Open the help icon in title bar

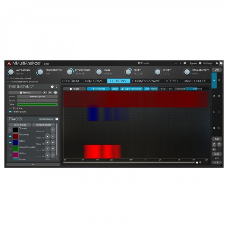(221, 63)
